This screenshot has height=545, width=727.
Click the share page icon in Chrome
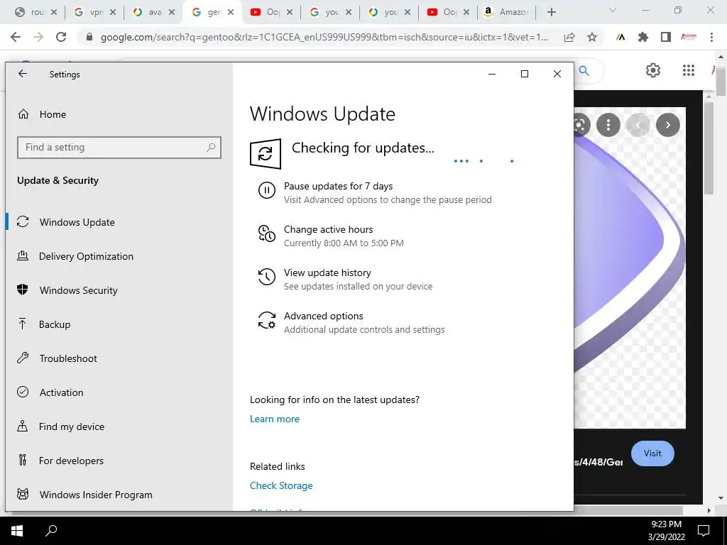569,38
